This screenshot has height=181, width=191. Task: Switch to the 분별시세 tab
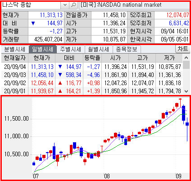[15, 49]
